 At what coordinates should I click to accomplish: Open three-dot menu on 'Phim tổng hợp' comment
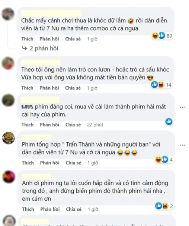[183, 145]
